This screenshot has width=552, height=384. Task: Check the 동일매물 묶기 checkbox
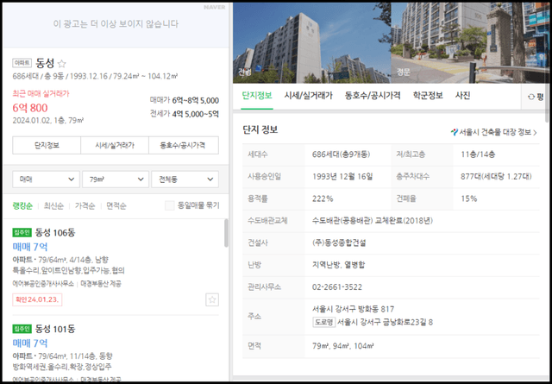pyautogui.click(x=170, y=205)
